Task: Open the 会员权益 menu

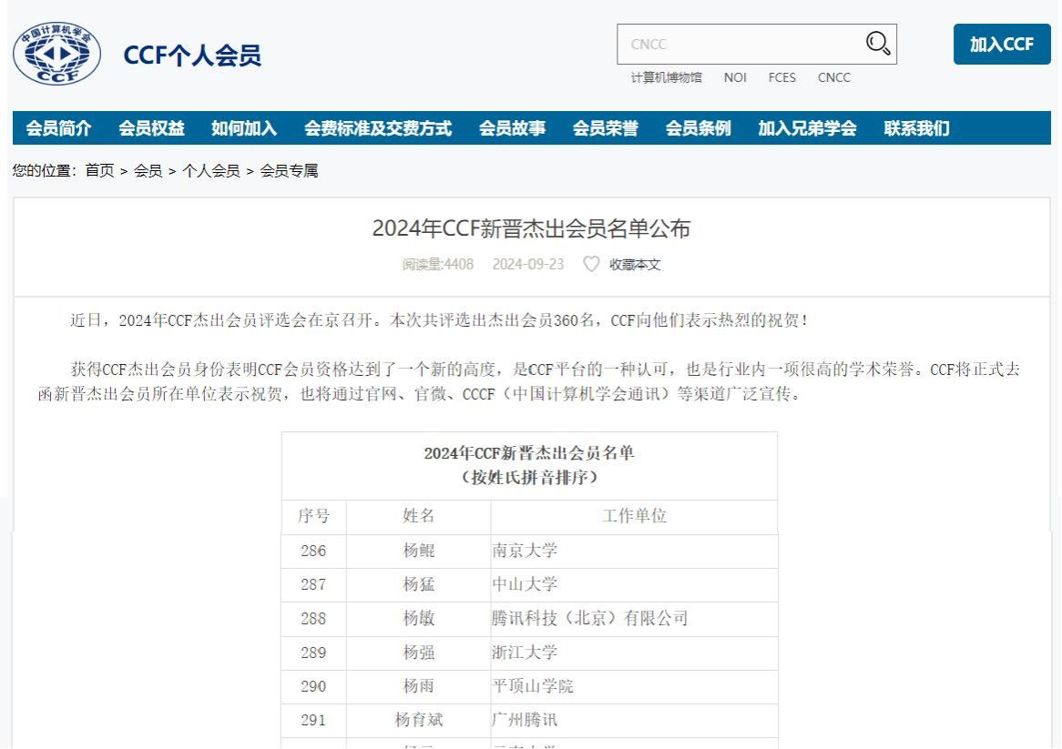Action: 151,129
